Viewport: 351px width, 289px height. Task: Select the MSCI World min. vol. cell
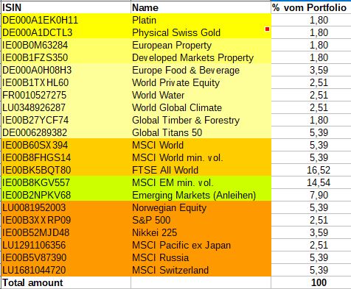[201, 157]
